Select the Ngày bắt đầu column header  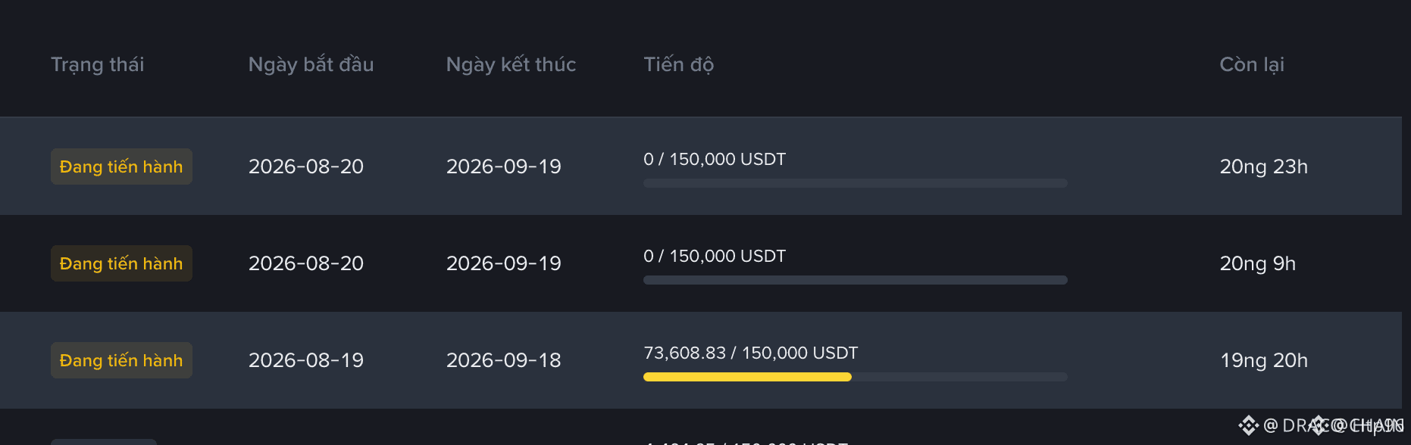(311, 65)
